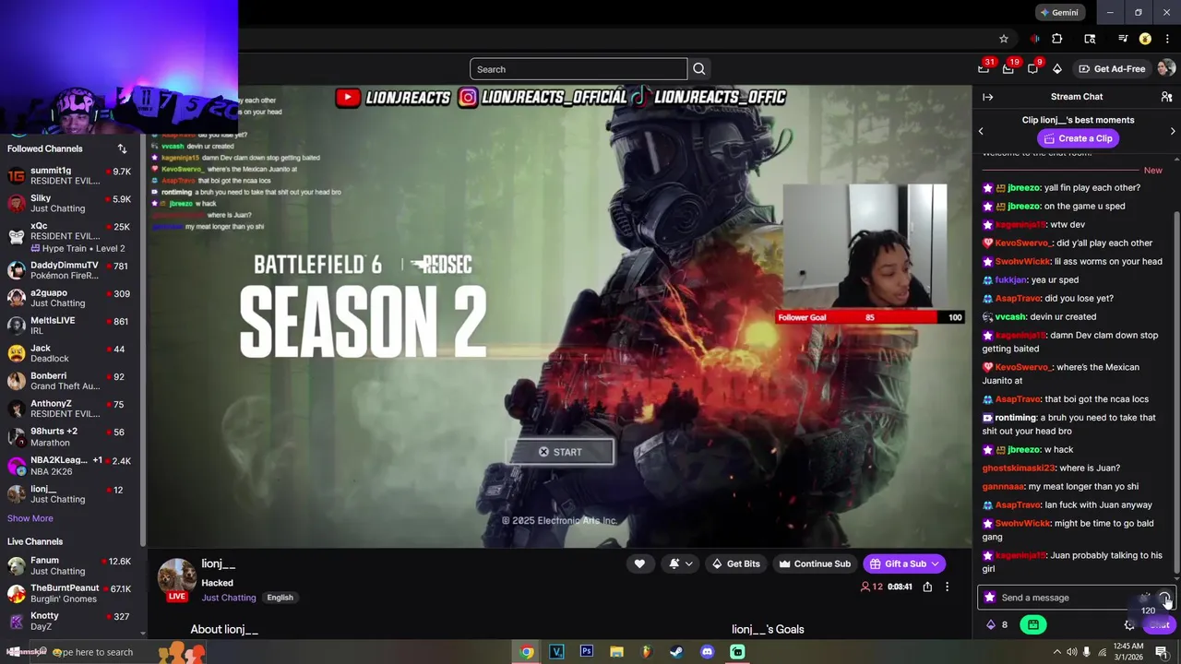Open Photoshop from the taskbar
This screenshot has height=664, width=1181.
pos(586,652)
